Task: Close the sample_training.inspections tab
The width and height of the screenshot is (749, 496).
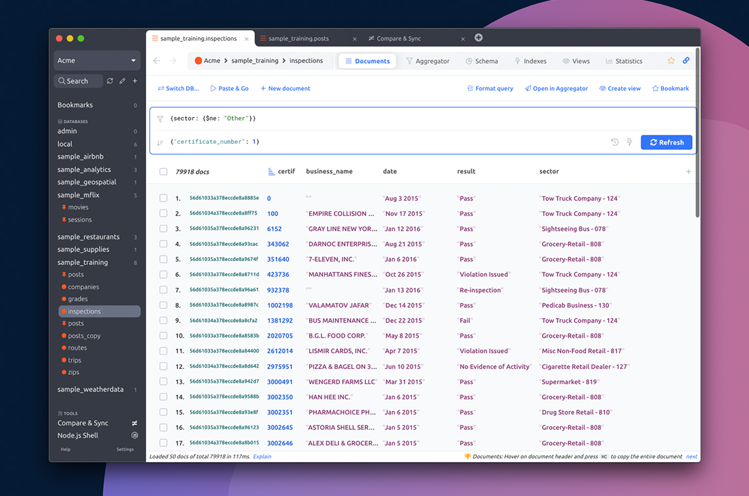Action: [x=246, y=39]
